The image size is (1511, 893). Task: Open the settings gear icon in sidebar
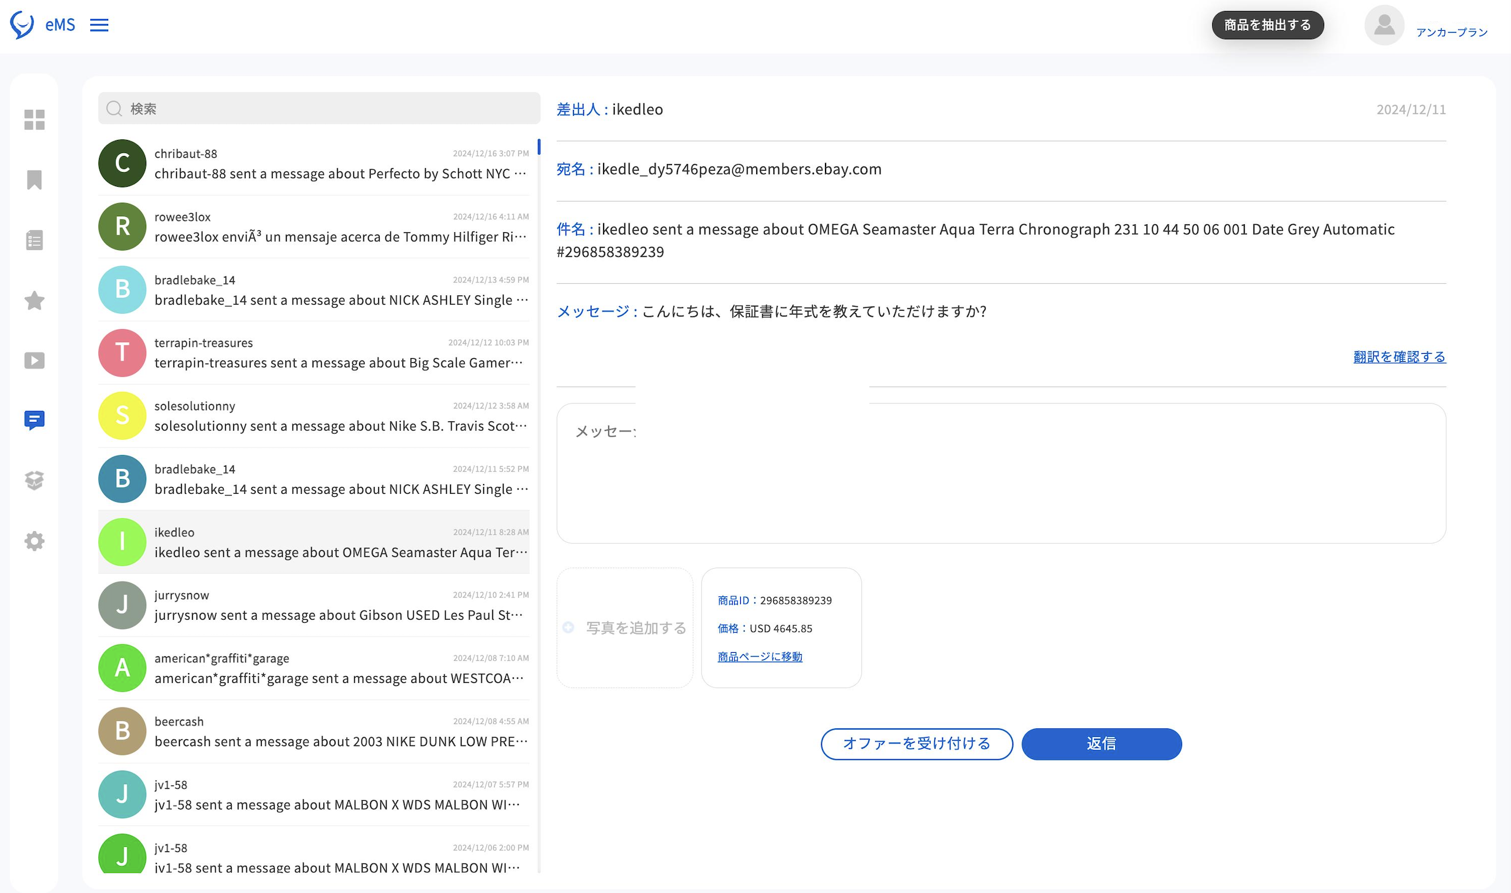click(34, 541)
